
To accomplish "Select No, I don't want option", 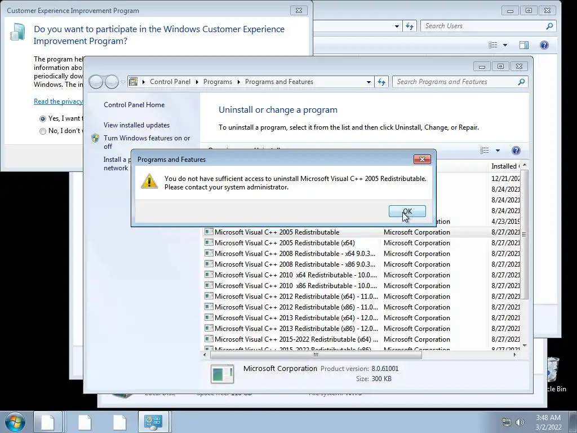I will click(x=43, y=131).
